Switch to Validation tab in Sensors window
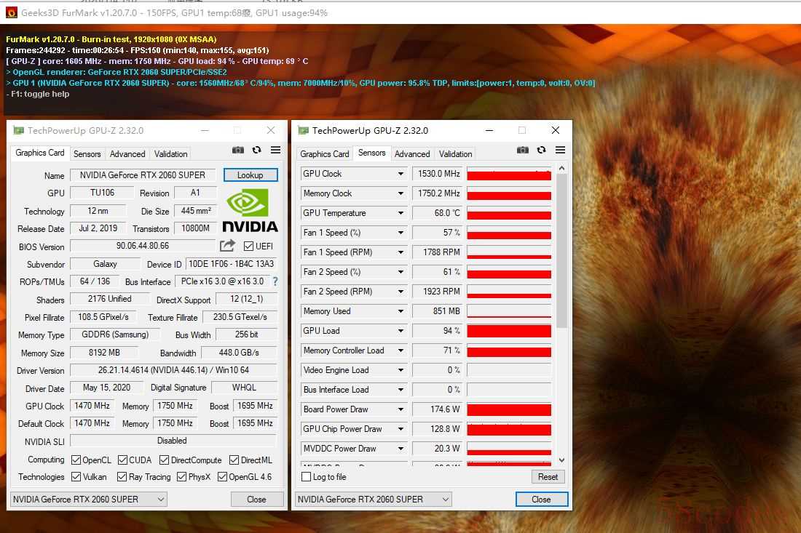The height and width of the screenshot is (533, 801). (455, 154)
